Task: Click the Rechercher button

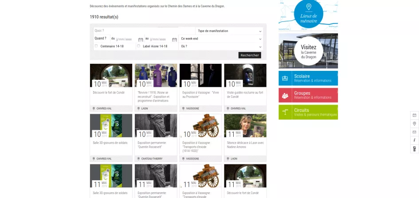Action: (250, 55)
